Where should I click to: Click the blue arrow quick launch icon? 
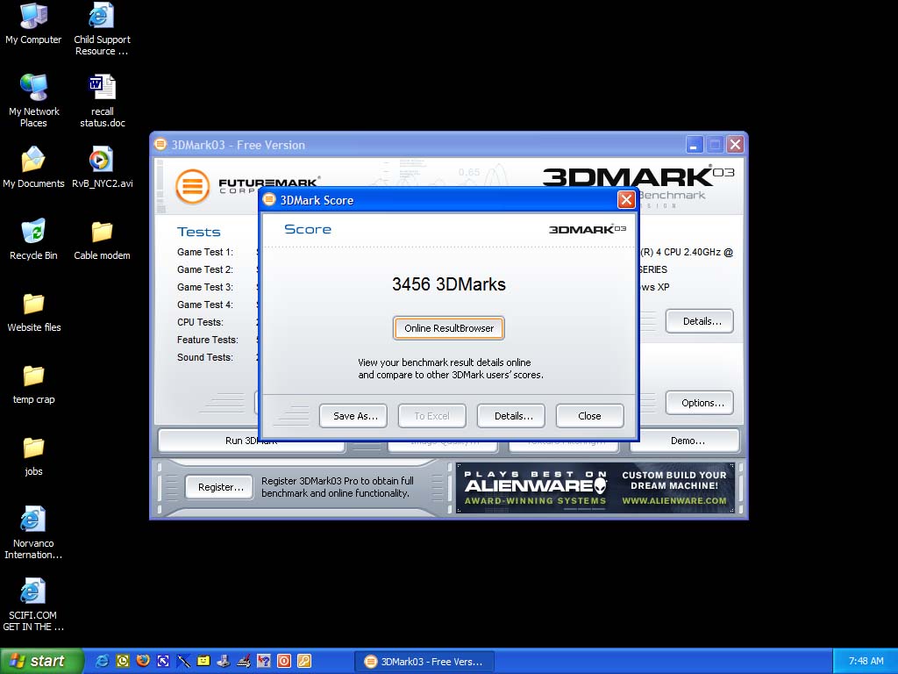point(163,661)
